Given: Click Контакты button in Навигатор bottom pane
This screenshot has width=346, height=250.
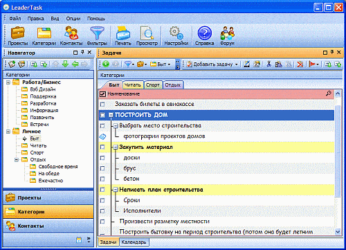Looking at the screenshot, I should 48,226.
